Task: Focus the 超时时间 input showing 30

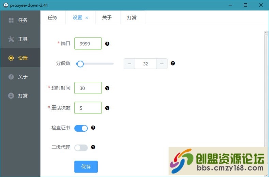Action: tap(88, 88)
